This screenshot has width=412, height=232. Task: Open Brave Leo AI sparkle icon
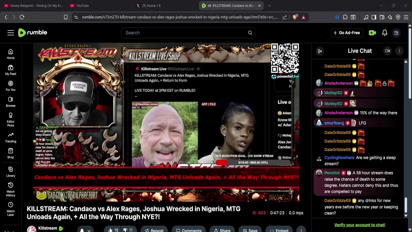(x=390, y=17)
